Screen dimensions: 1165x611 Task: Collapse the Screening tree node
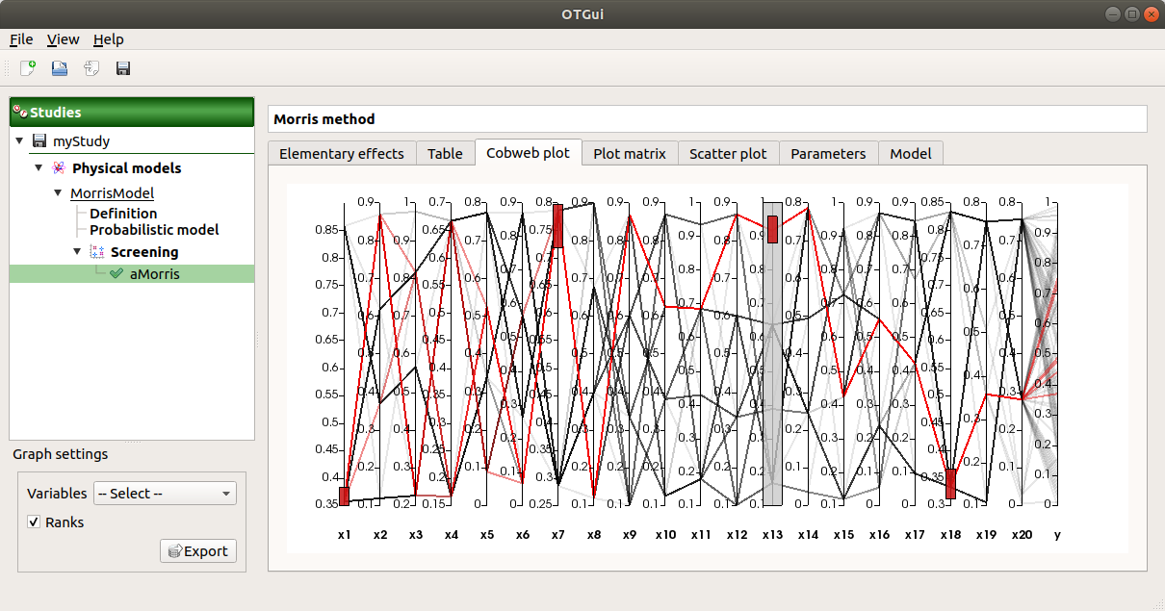coord(77,252)
